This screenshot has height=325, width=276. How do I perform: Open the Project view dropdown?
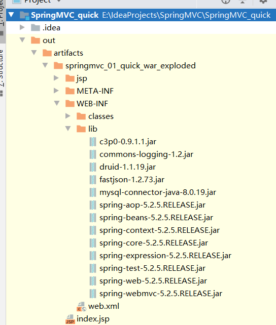click(x=59, y=1)
